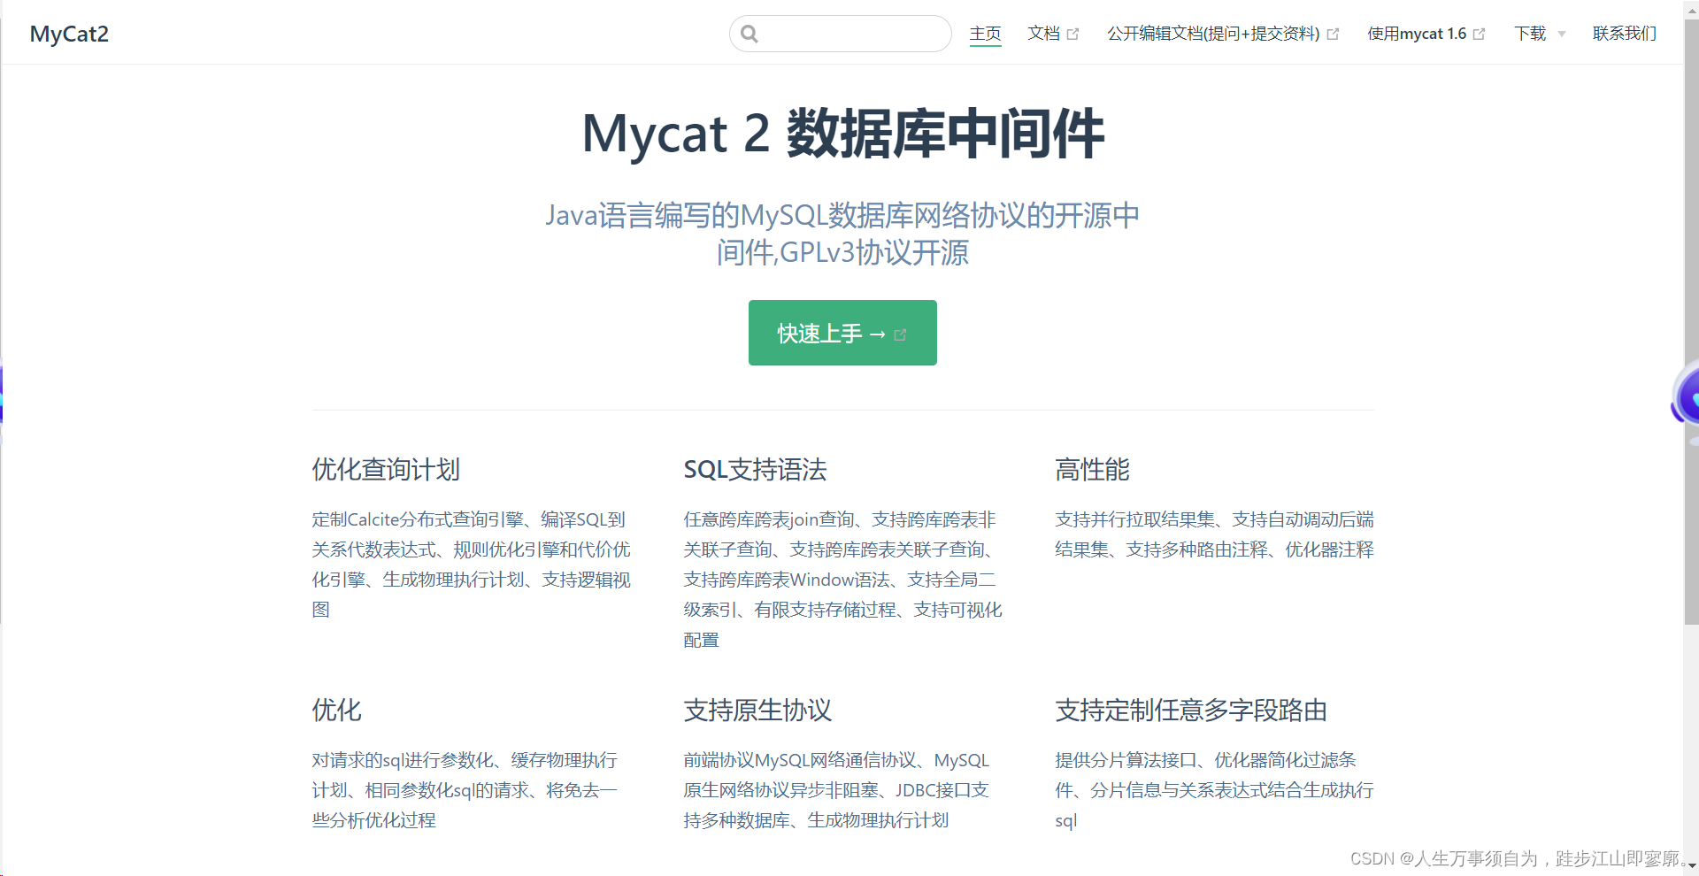Screen dimensions: 1699x876
Task: Click the green 快速上手 button
Action: (x=842, y=333)
